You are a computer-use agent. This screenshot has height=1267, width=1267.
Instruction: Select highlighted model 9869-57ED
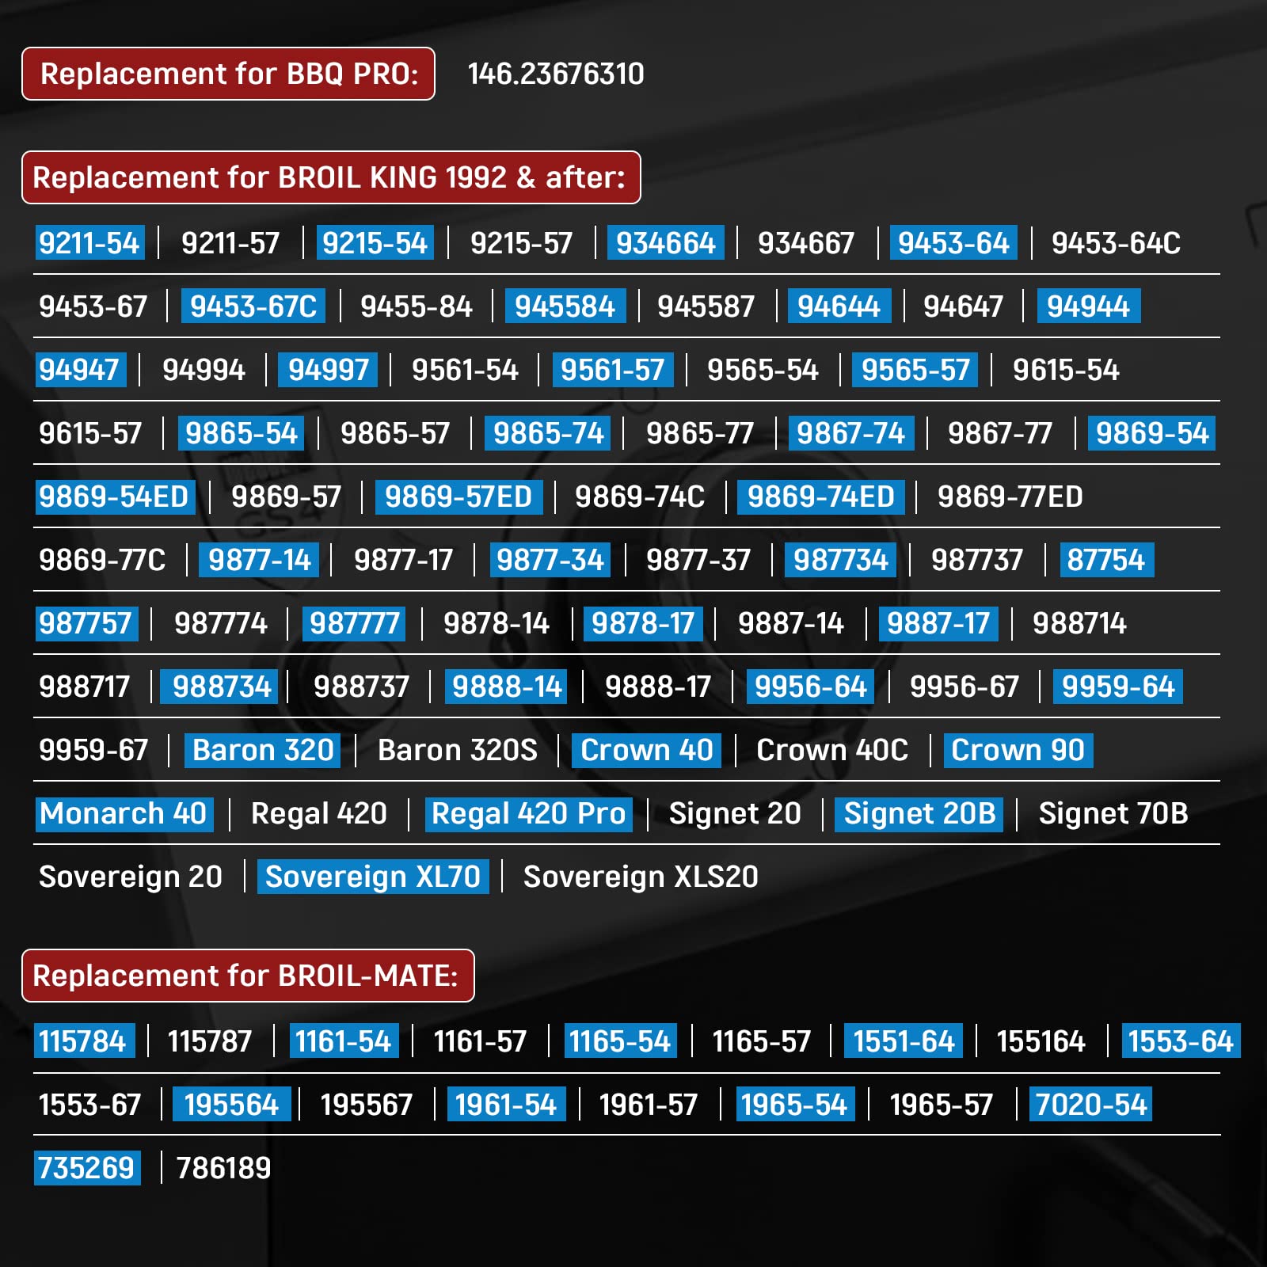(x=459, y=497)
